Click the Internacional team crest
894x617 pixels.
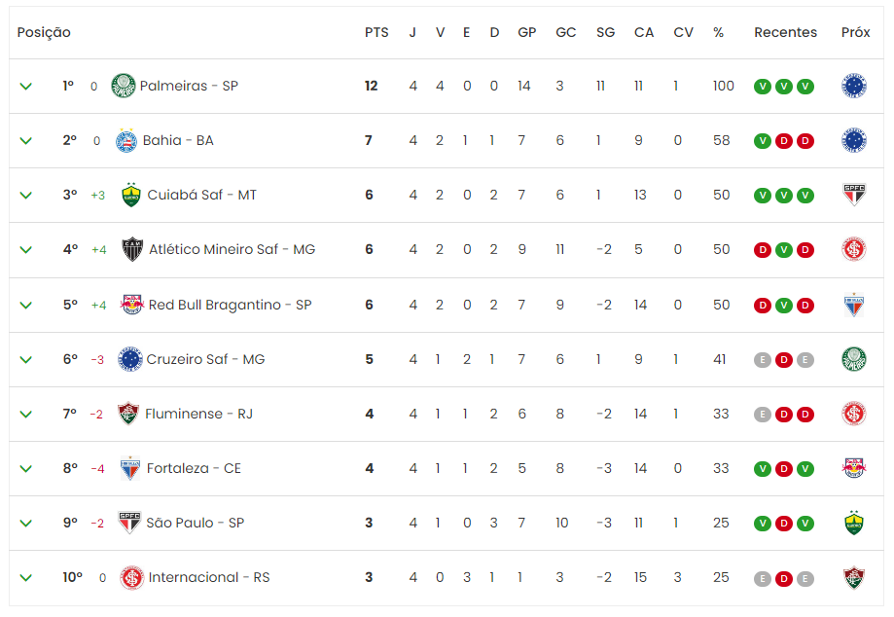click(131, 578)
